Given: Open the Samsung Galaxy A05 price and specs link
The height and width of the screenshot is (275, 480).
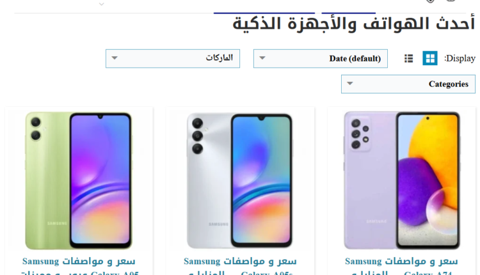Looking at the screenshot, I should point(79,267).
